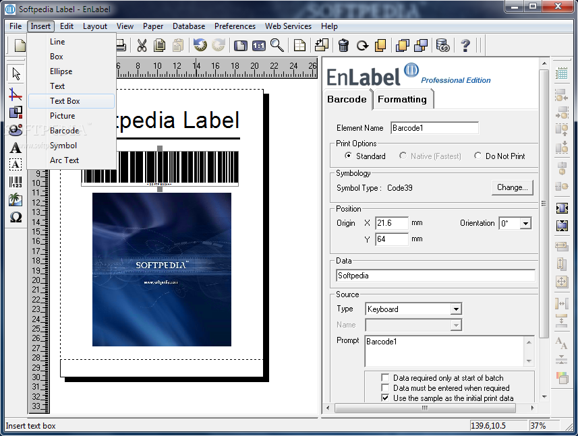
Task: Switch to the Formatting tab
Action: (402, 99)
